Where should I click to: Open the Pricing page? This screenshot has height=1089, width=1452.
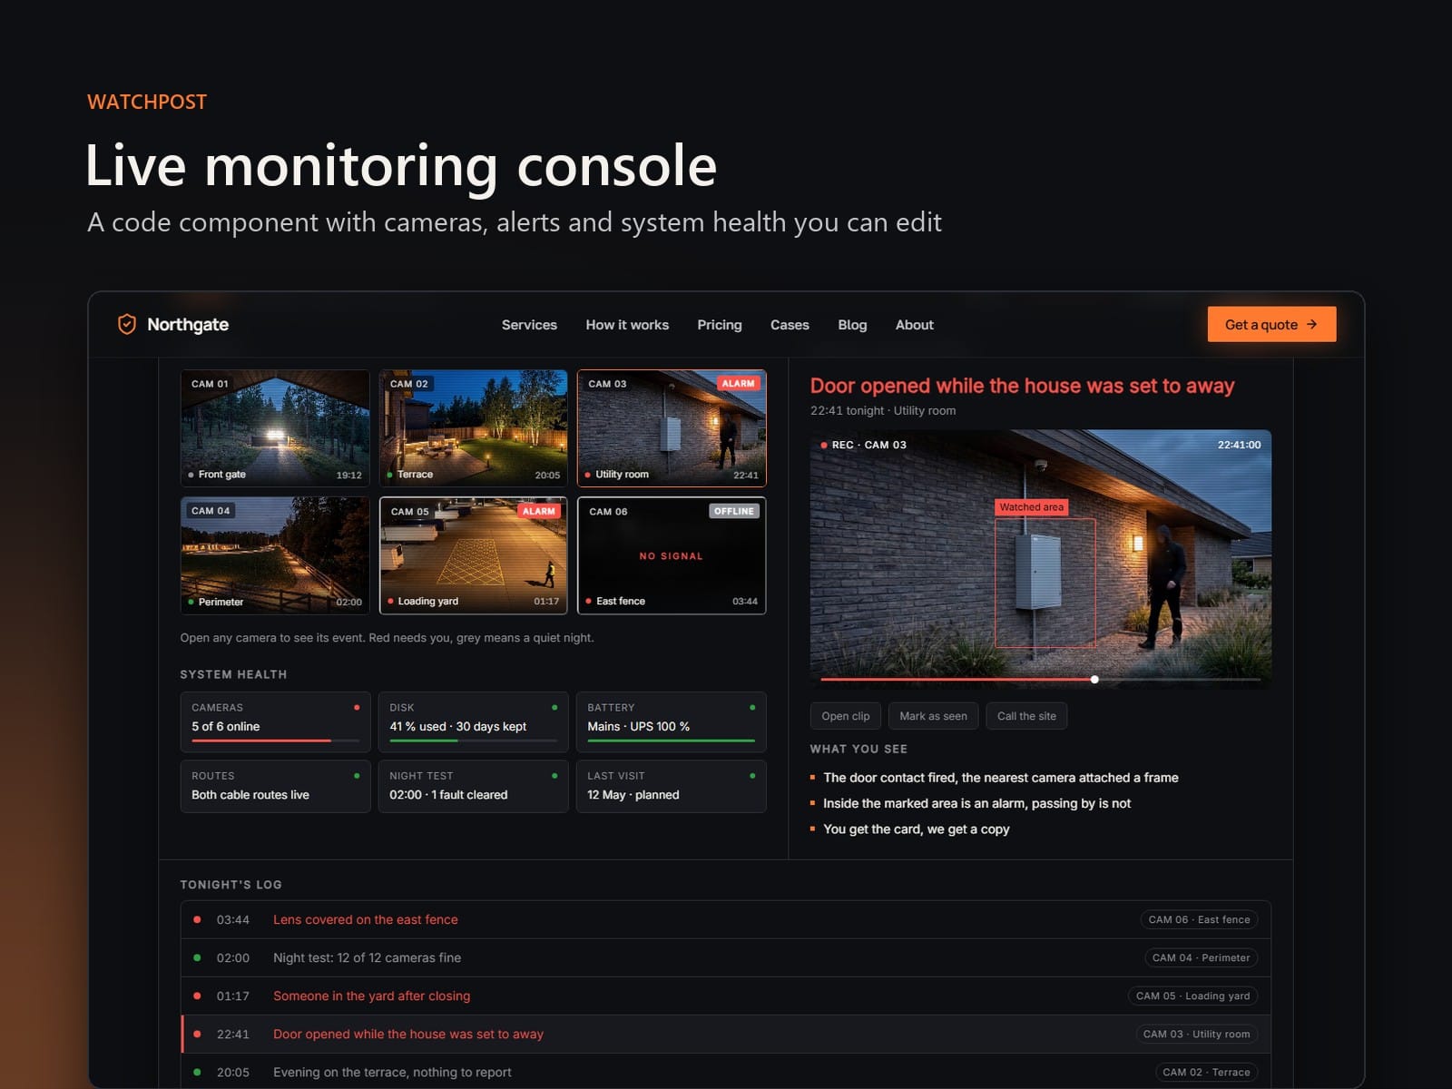point(720,325)
